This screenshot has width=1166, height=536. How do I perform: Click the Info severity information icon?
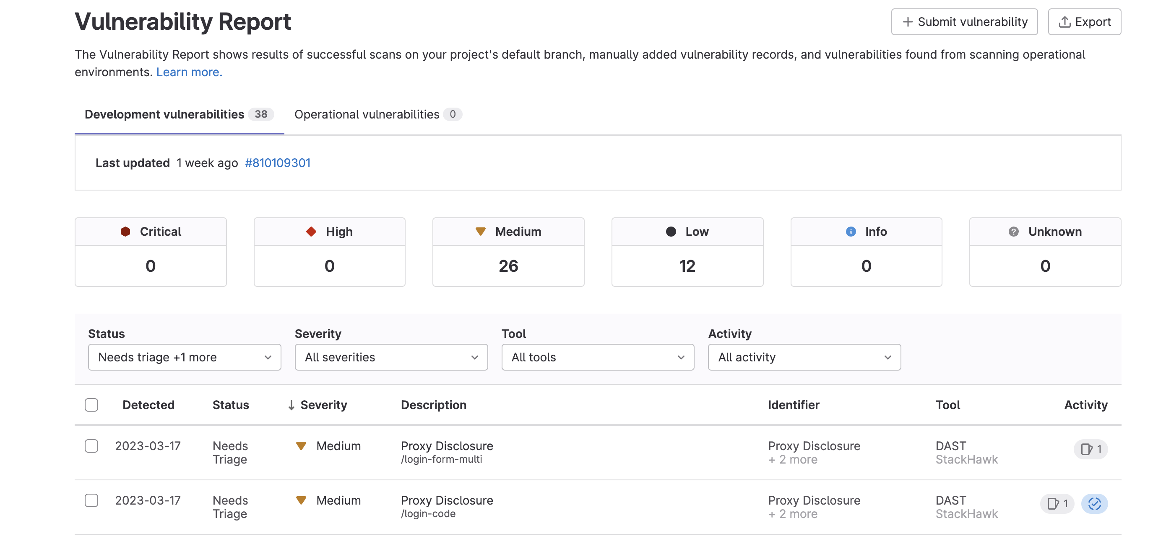(x=850, y=231)
